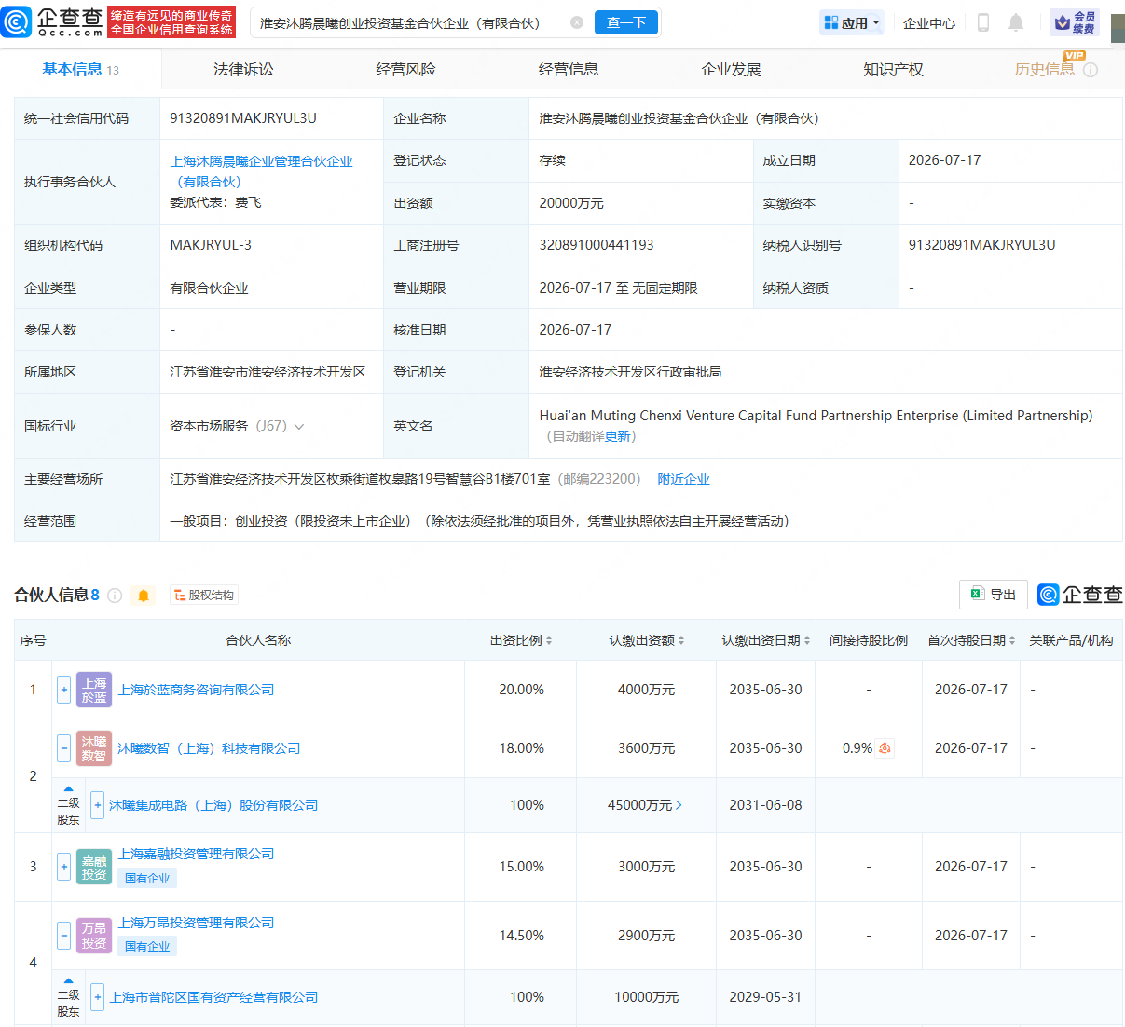Click the info icon next to 历史信息
The width and height of the screenshot is (1125, 1027).
(1091, 70)
